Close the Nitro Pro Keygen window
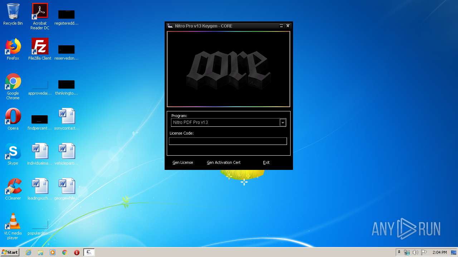Viewport: 458px width, 257px height. pyautogui.click(x=288, y=26)
